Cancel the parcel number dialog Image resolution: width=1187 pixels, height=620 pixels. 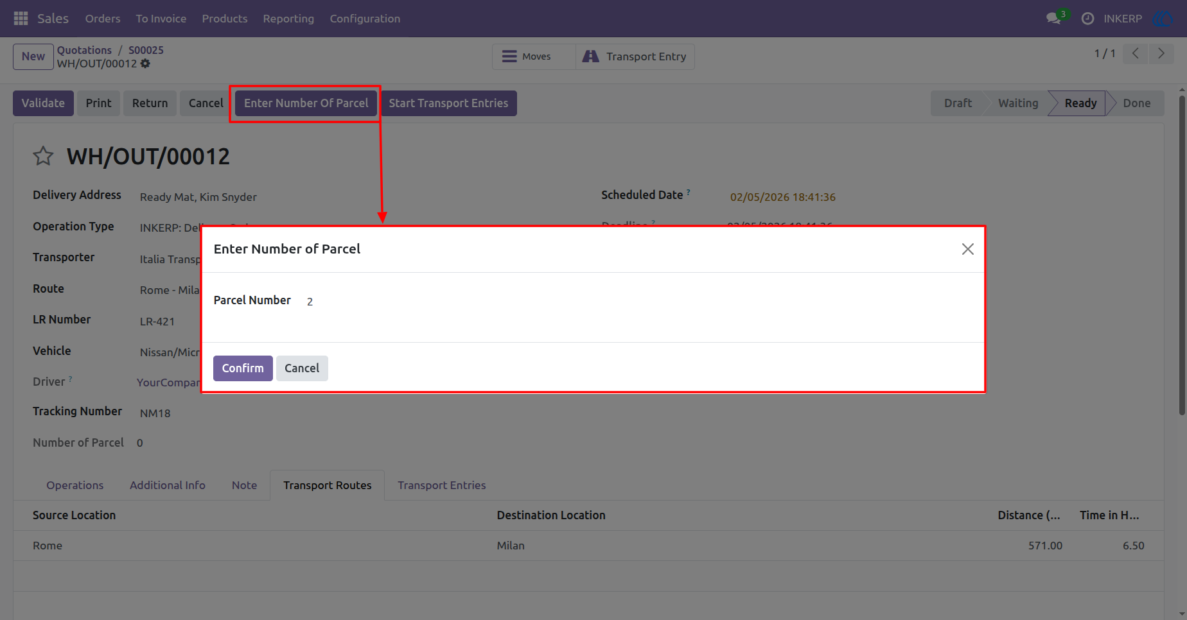pos(302,368)
